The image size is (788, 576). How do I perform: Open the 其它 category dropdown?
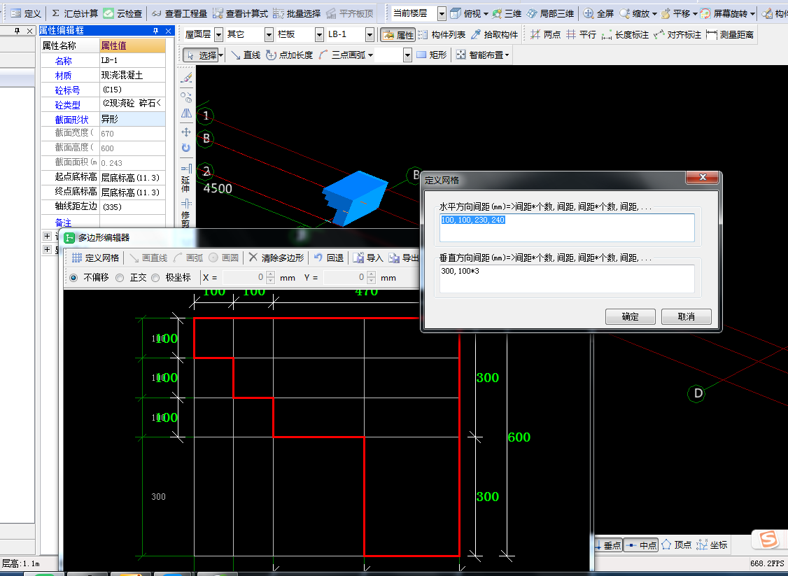coord(269,35)
